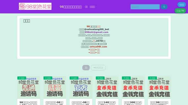Open the first nav menu item after site title
Screen dimensions: 188x105
pyautogui.click(x=86, y=7)
